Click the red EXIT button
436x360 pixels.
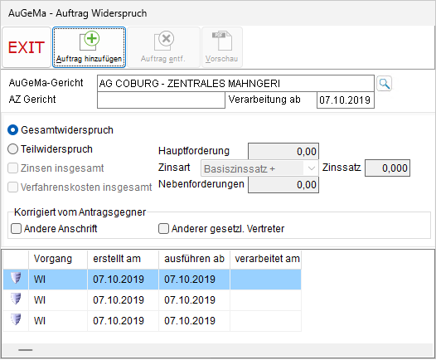27,47
